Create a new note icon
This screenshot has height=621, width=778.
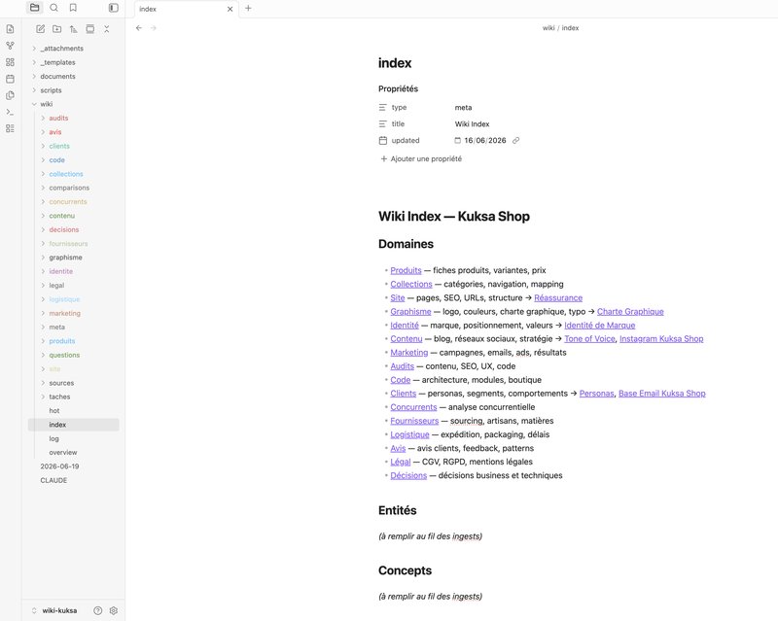pyautogui.click(x=41, y=29)
